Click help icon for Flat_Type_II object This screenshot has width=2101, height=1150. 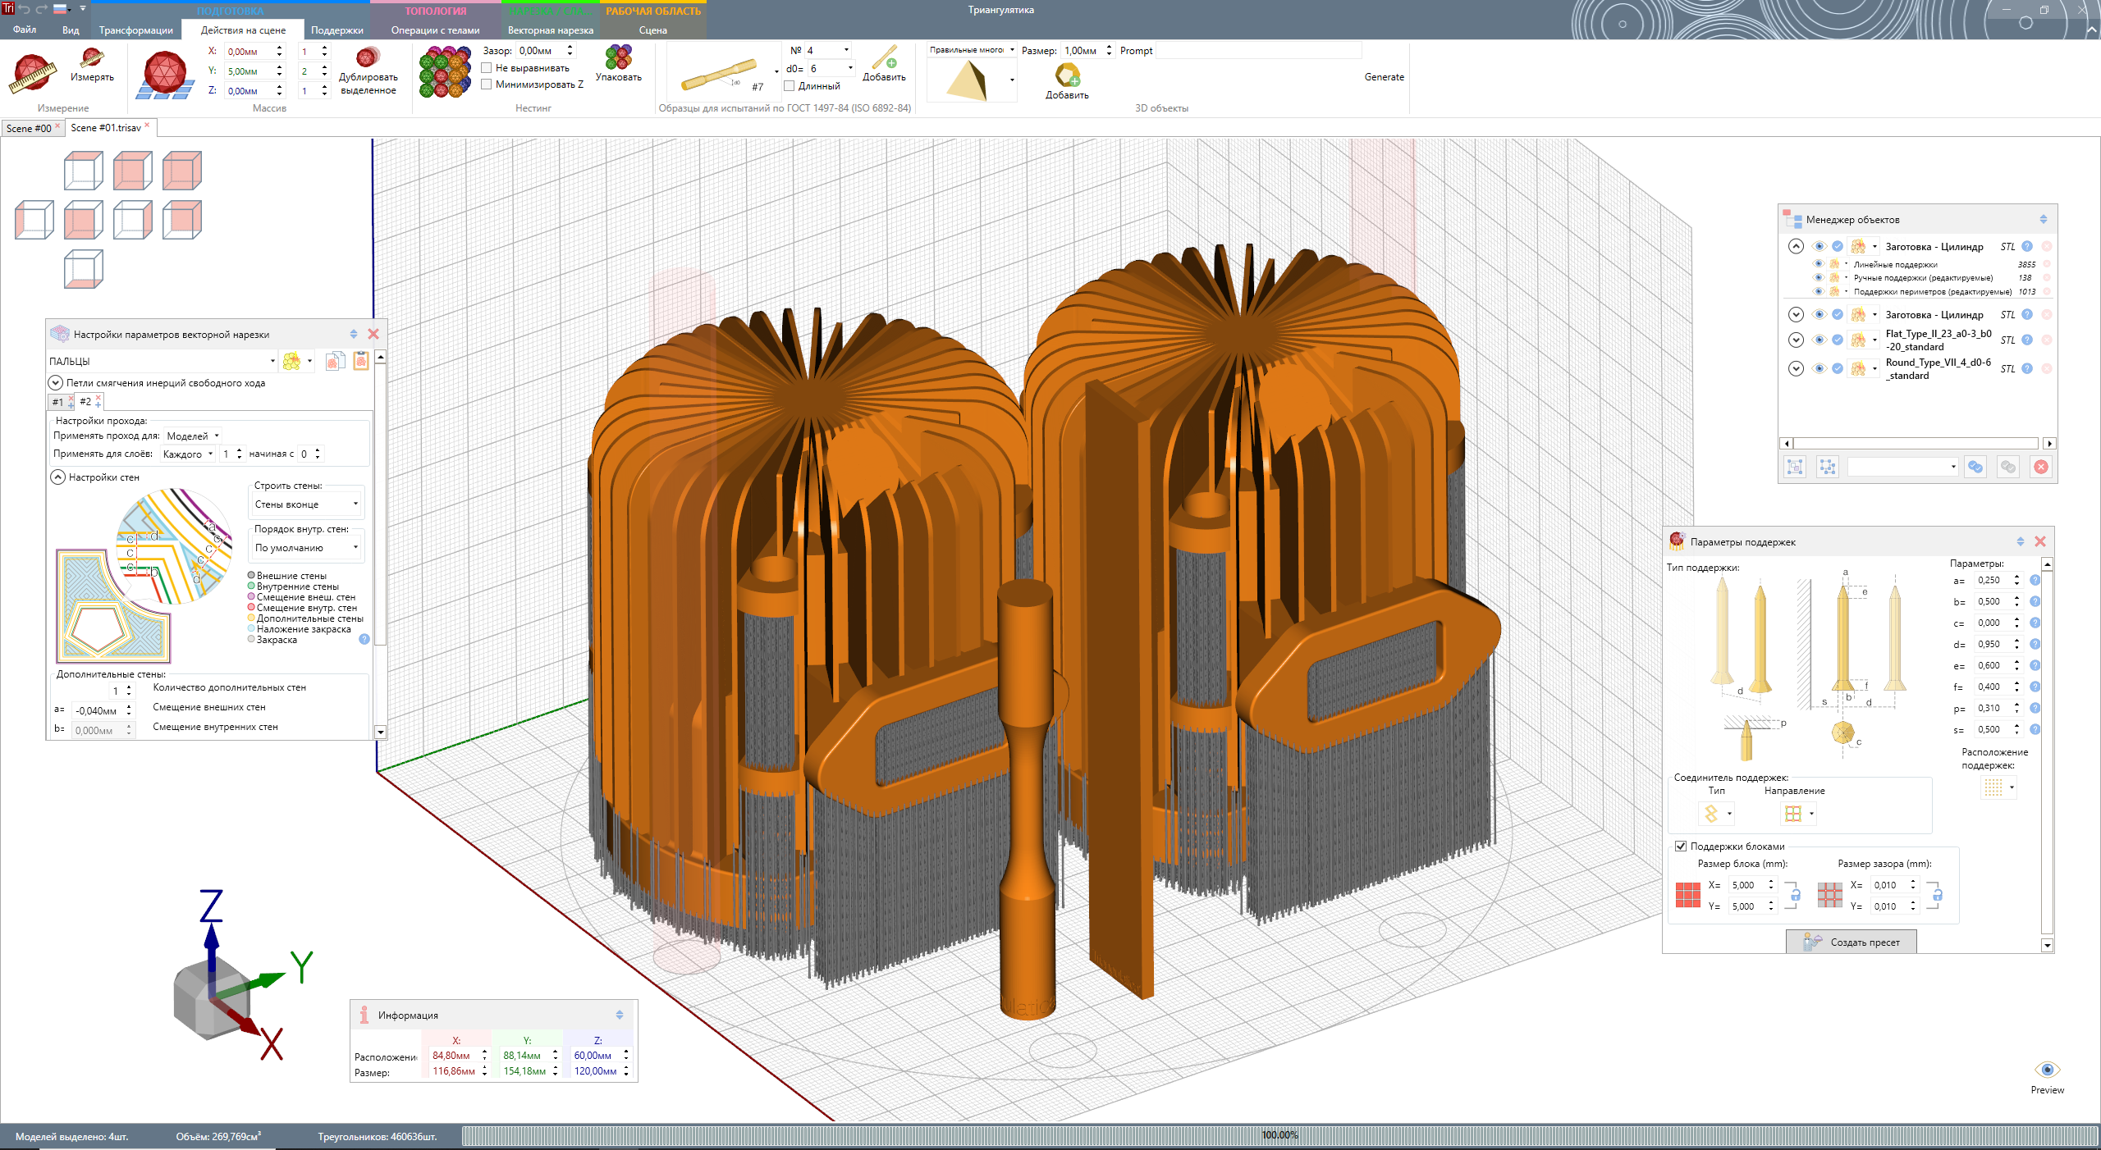(2027, 340)
